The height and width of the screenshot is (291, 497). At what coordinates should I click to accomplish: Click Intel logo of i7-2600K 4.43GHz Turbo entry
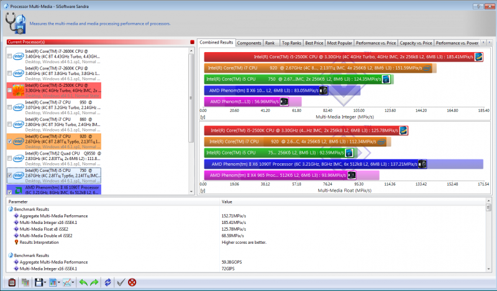pyautogui.click(x=19, y=56)
